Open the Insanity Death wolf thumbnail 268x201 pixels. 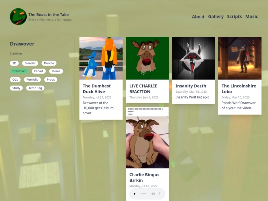(194, 58)
